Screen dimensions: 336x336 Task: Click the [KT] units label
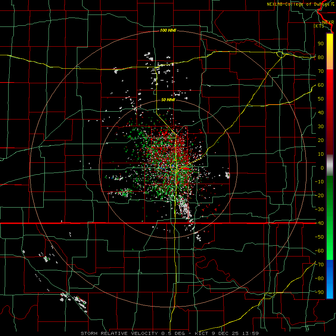(x=319, y=26)
